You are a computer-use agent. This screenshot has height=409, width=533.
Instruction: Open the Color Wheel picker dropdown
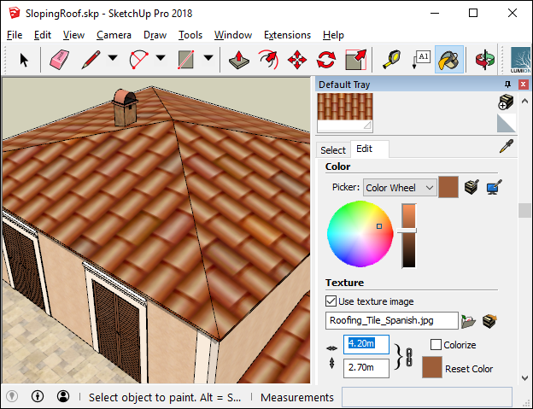coord(399,187)
